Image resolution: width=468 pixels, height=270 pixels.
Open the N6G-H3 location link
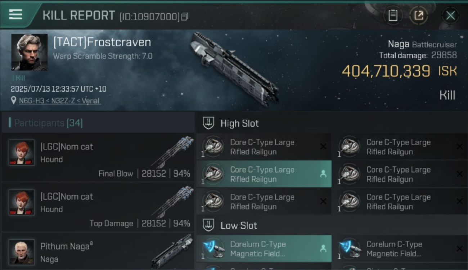60,100
